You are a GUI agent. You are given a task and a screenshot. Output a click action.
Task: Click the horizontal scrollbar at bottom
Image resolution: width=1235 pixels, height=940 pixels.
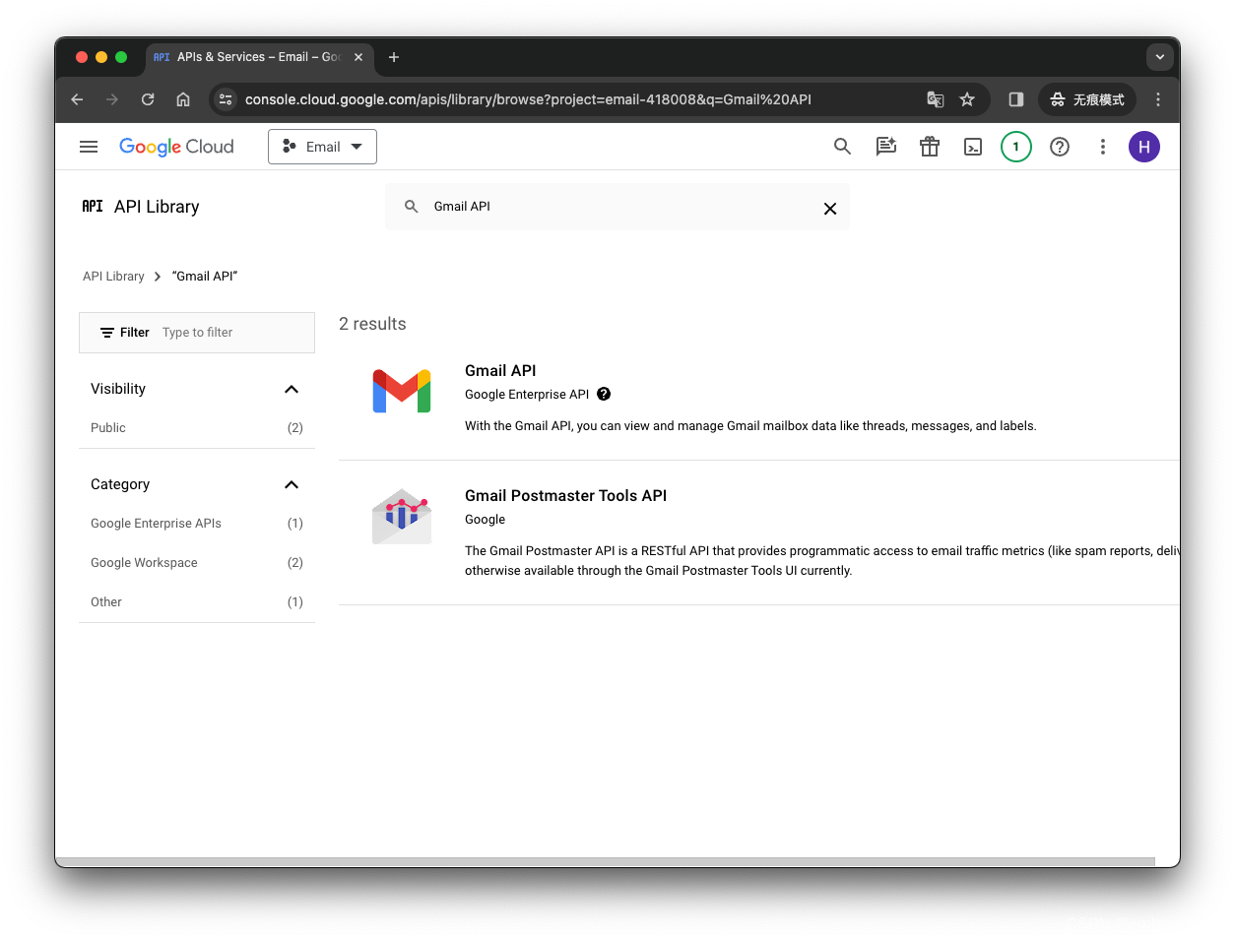tap(605, 861)
